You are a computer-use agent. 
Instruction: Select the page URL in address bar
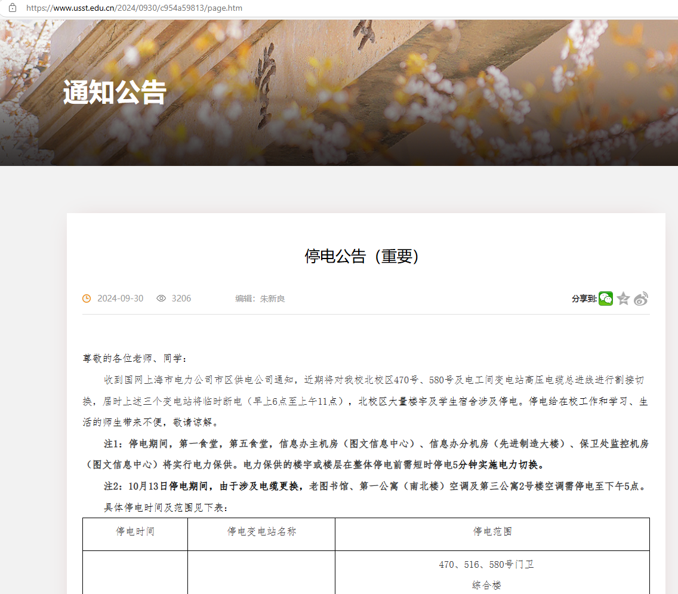point(134,8)
